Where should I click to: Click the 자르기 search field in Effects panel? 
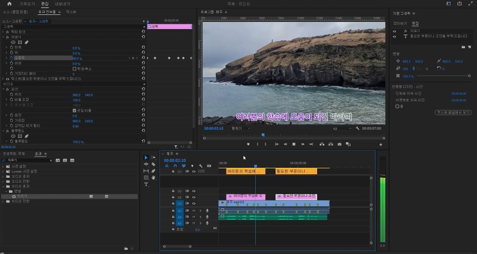click(24, 160)
